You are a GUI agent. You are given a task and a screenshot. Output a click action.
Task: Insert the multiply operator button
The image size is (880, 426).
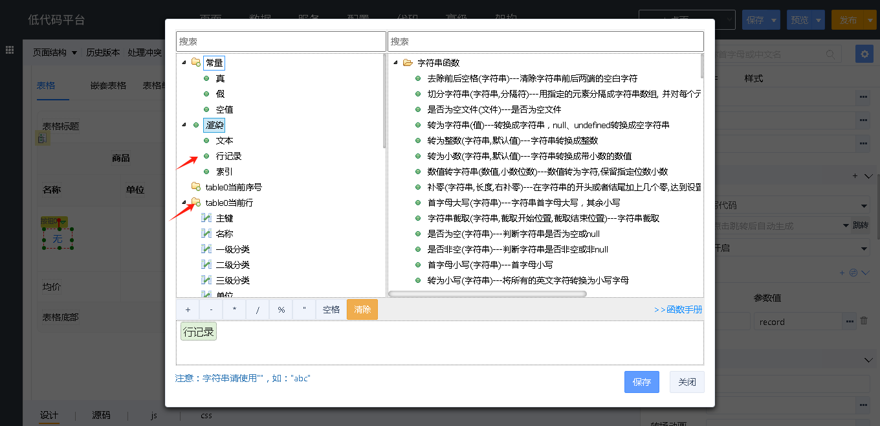234,309
